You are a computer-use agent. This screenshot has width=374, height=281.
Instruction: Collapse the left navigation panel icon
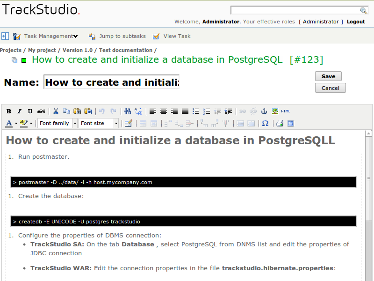(x=5, y=37)
